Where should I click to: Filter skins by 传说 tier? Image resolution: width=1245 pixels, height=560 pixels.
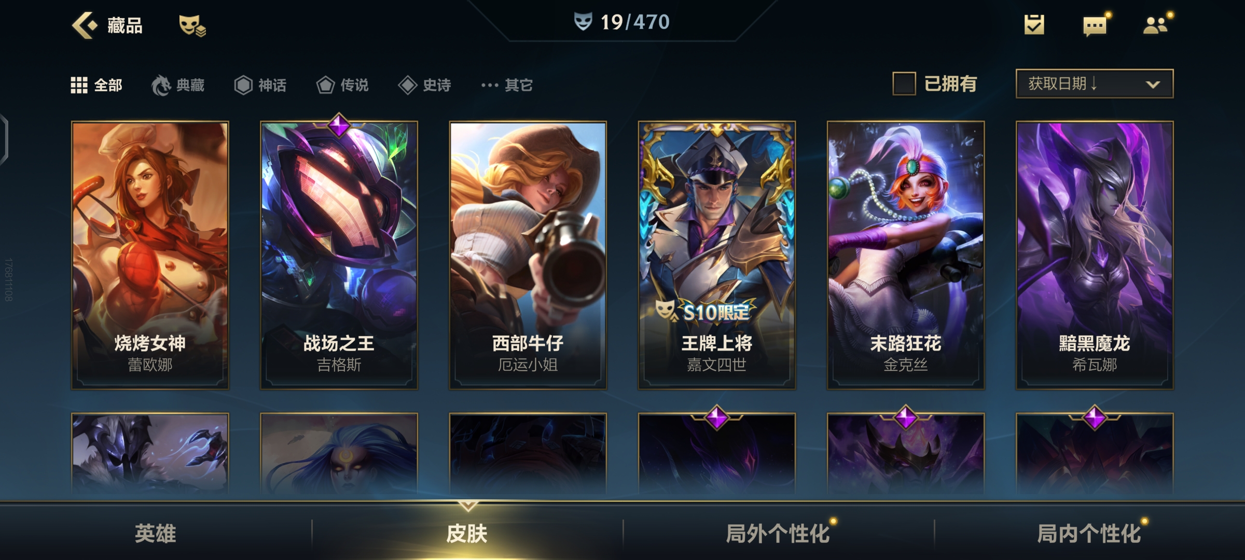click(342, 85)
